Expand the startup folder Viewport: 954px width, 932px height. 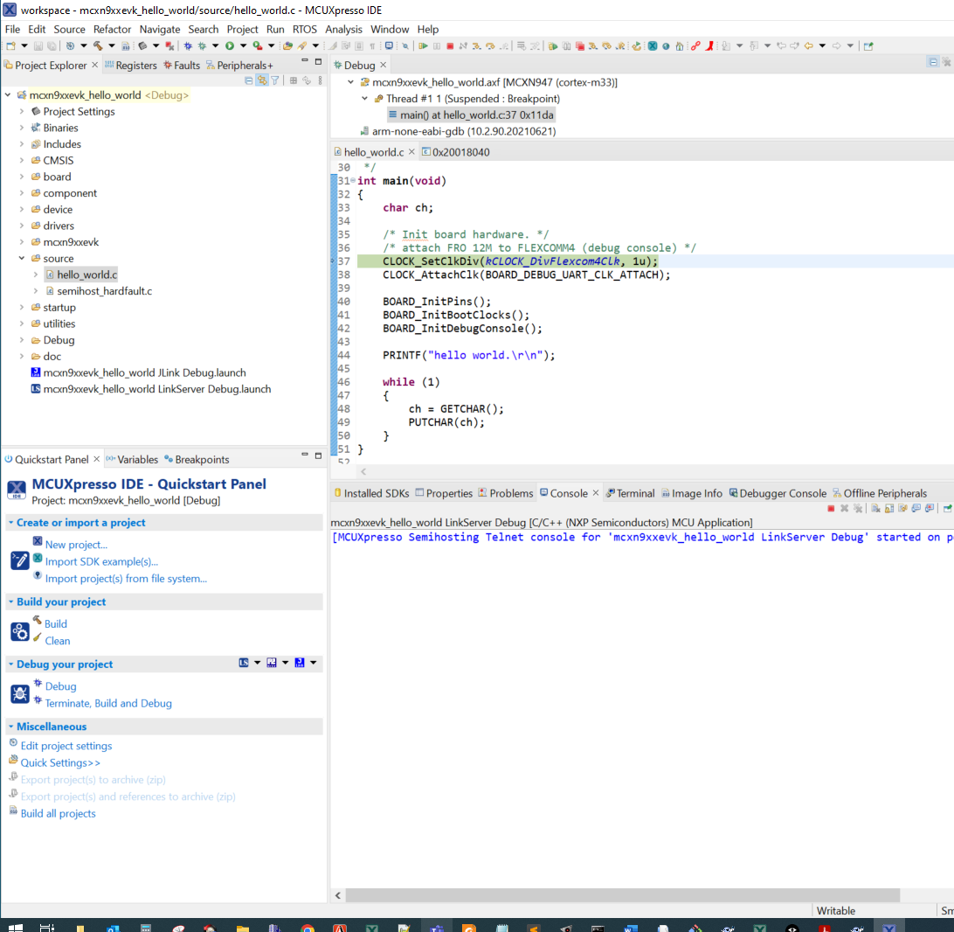pyautogui.click(x=22, y=308)
